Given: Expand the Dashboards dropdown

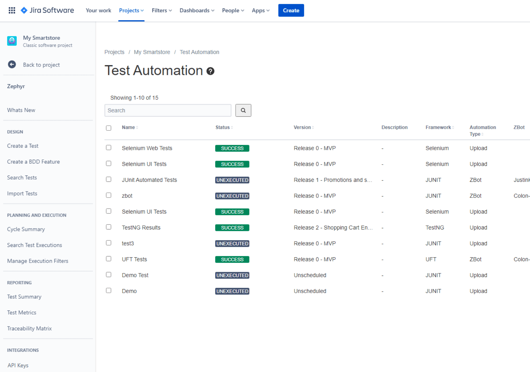Looking at the screenshot, I should tap(197, 10).
